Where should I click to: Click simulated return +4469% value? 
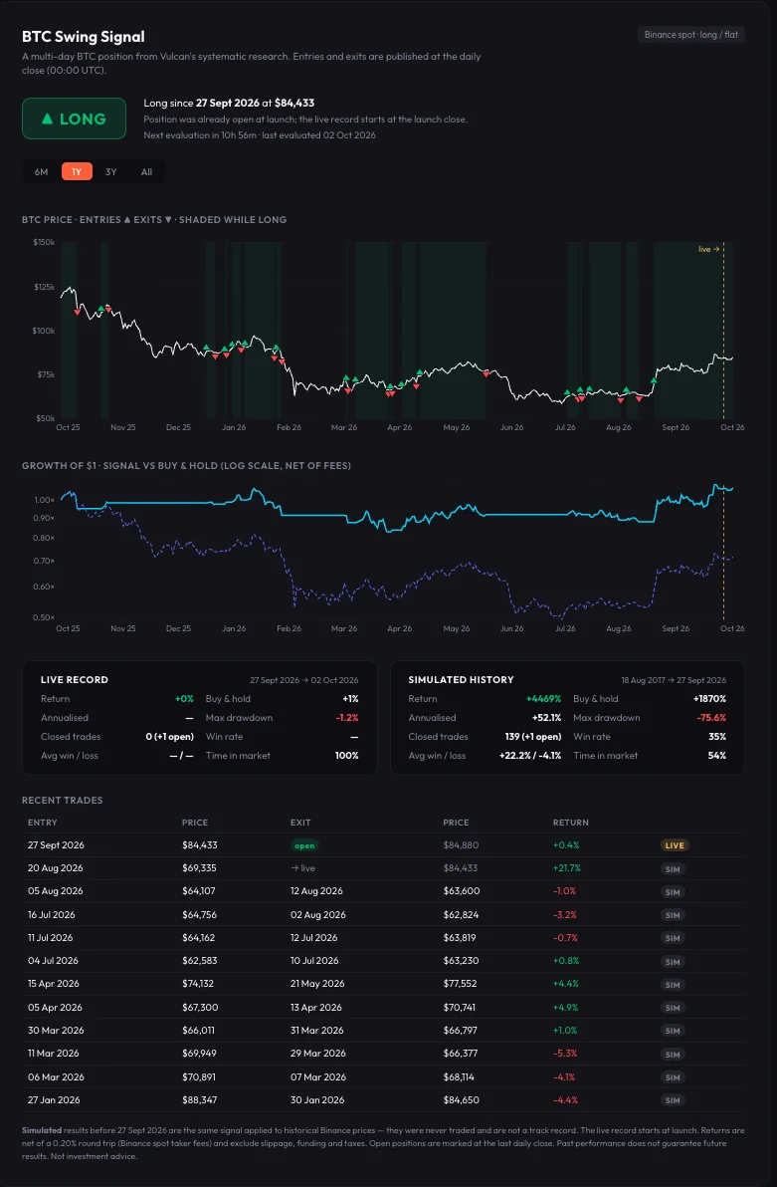[x=543, y=699]
